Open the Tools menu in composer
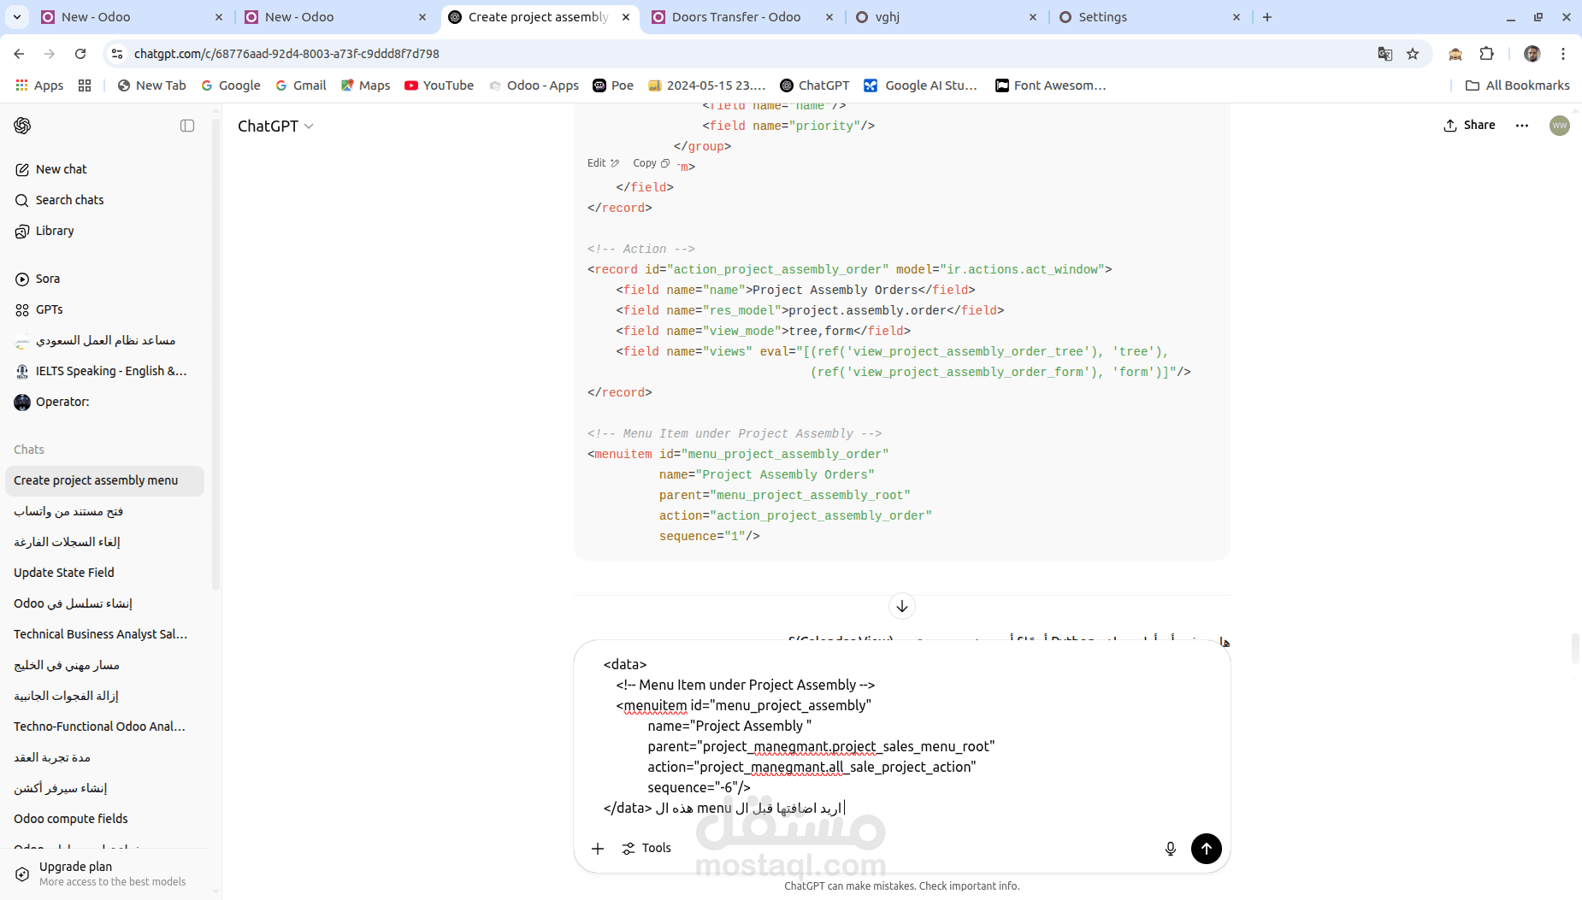 point(646,848)
